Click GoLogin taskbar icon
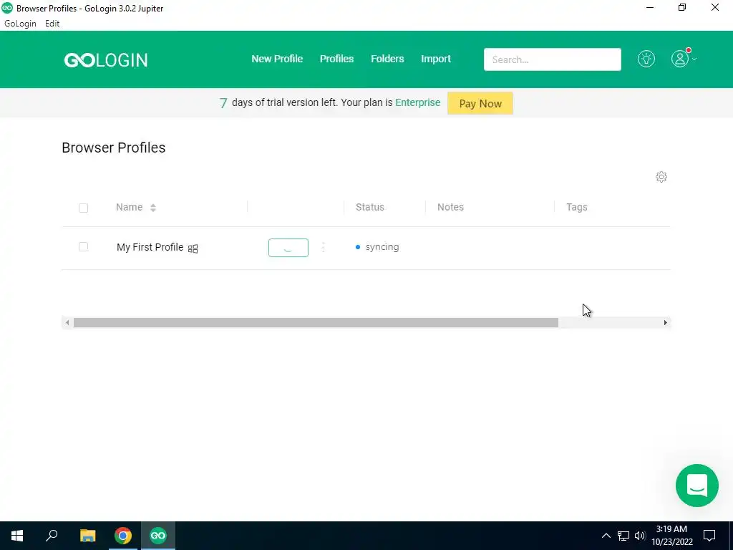The height and width of the screenshot is (550, 733). [x=158, y=536]
